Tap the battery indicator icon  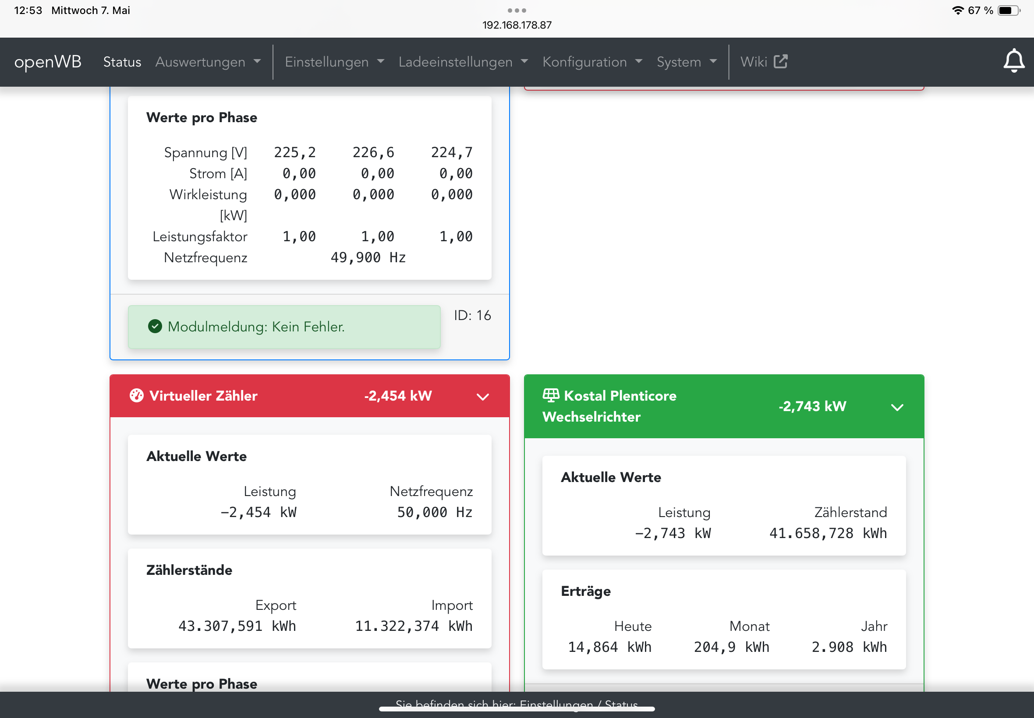[1008, 11]
